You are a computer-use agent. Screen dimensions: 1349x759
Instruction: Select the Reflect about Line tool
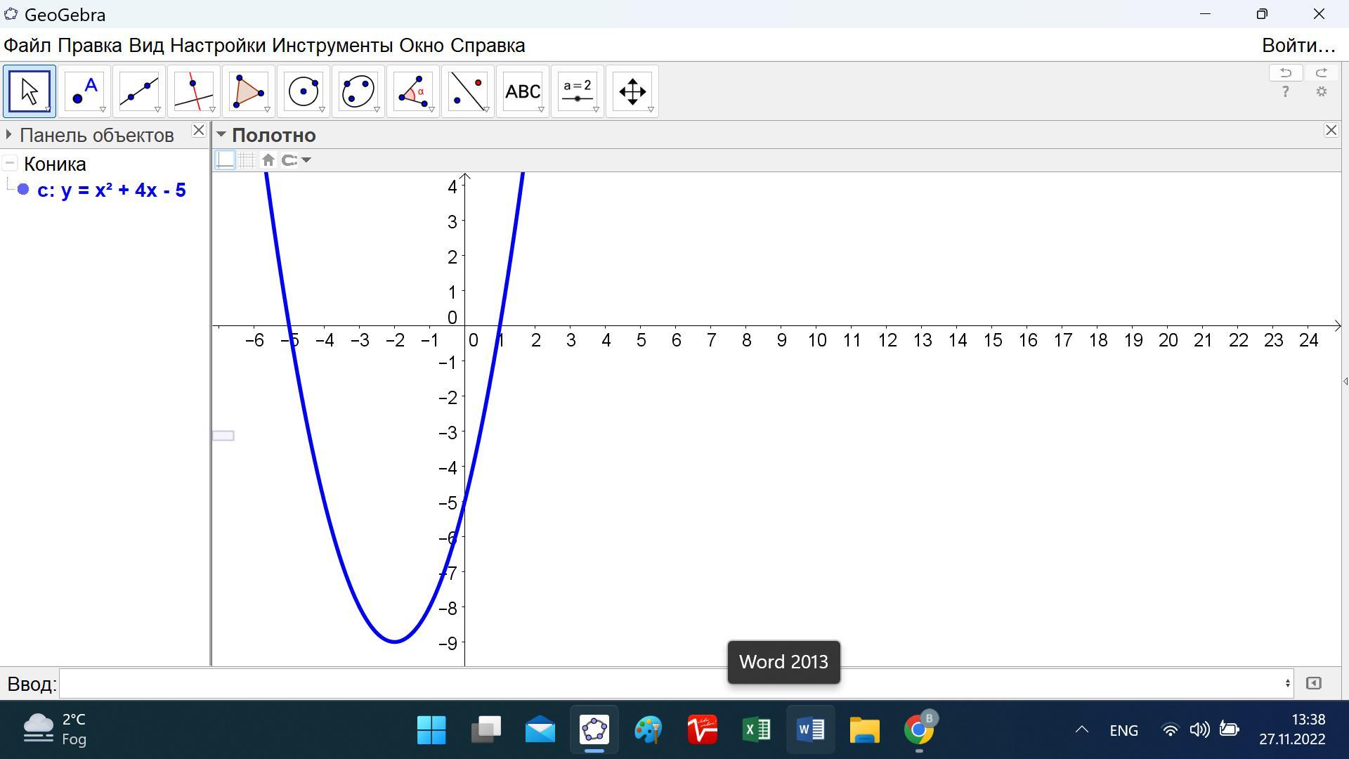tap(467, 91)
